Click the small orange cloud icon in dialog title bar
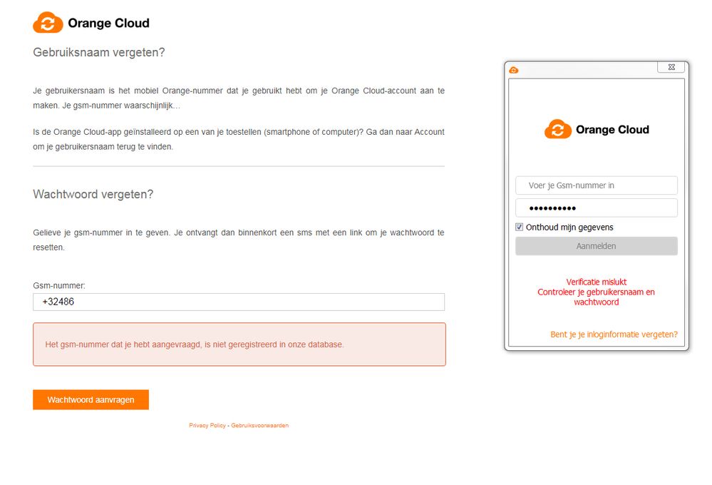 point(514,70)
